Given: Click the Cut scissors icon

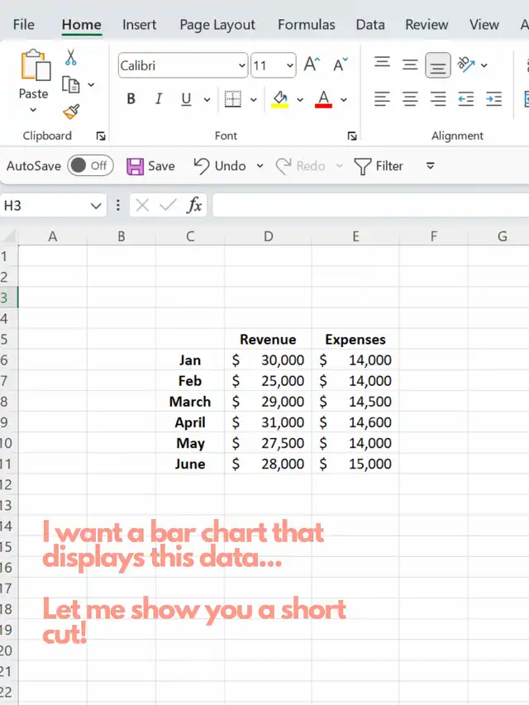Looking at the screenshot, I should pos(71,58).
